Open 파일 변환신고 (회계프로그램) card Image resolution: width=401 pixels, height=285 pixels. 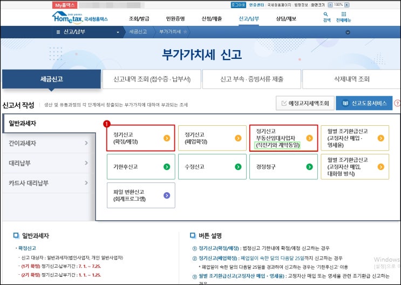141,195
